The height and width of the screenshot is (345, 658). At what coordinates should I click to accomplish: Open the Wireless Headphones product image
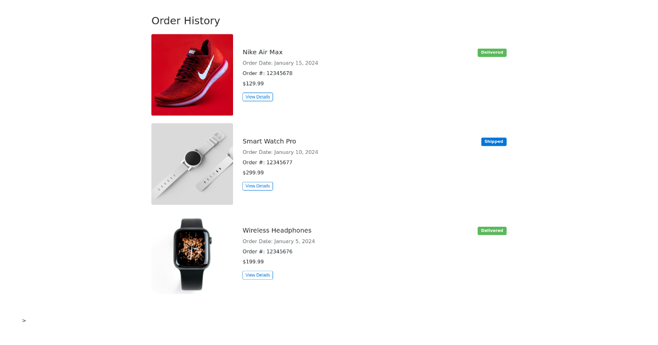(x=192, y=255)
